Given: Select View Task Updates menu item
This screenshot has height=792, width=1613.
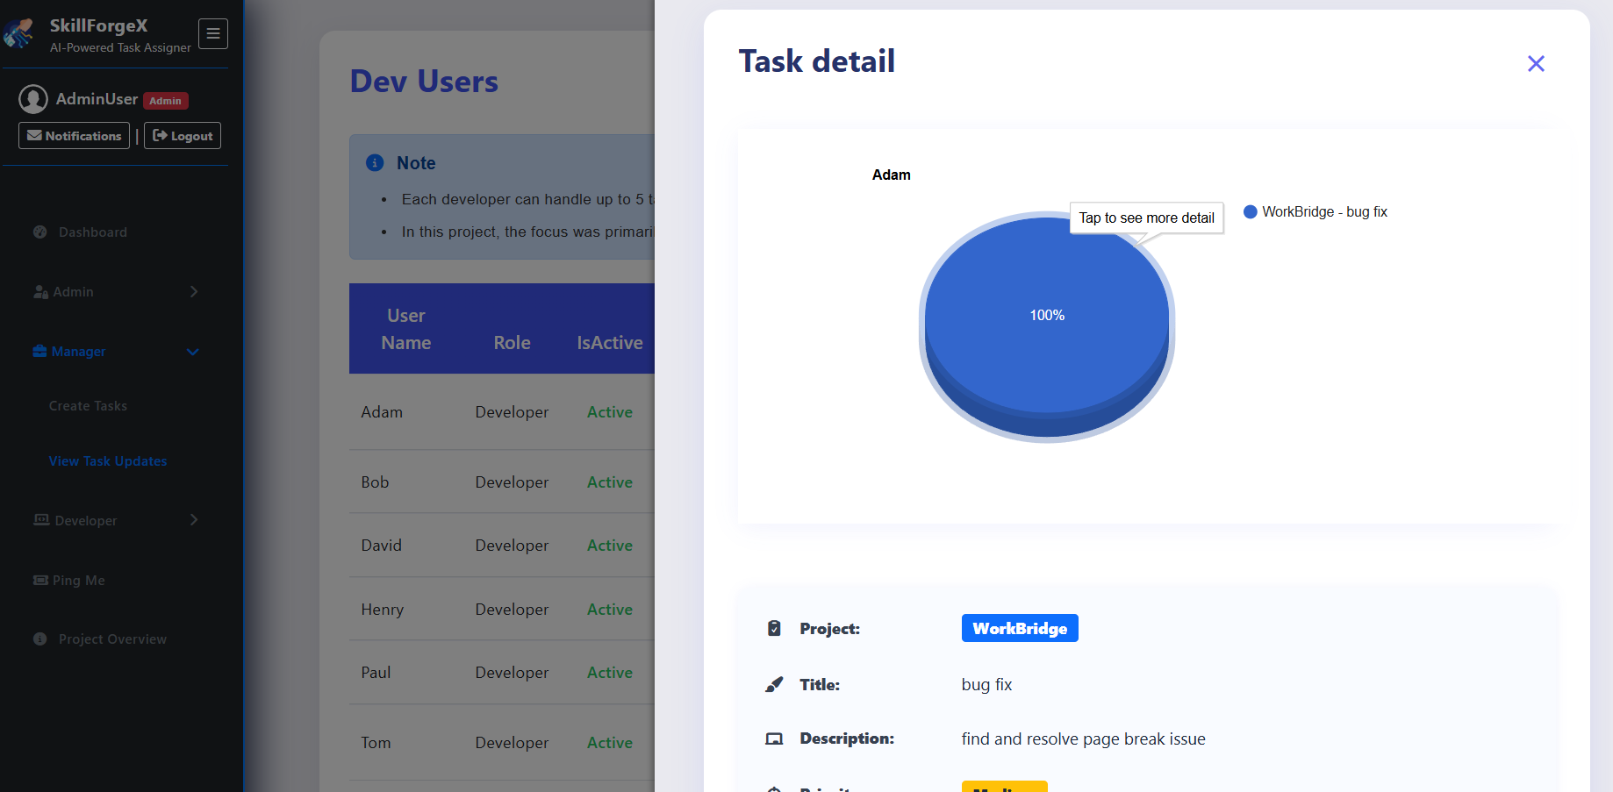Looking at the screenshot, I should [107, 460].
